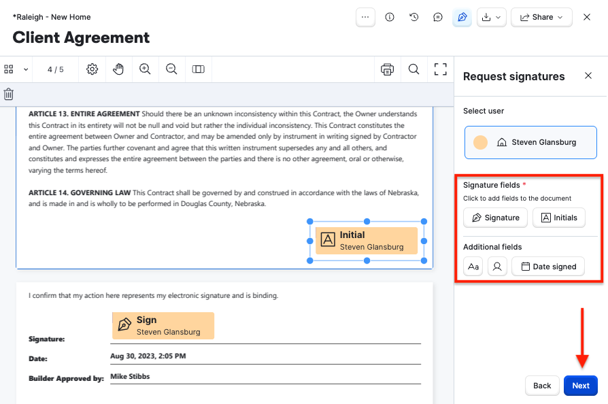Zoom out of the document
The height and width of the screenshot is (404, 608).
click(171, 69)
